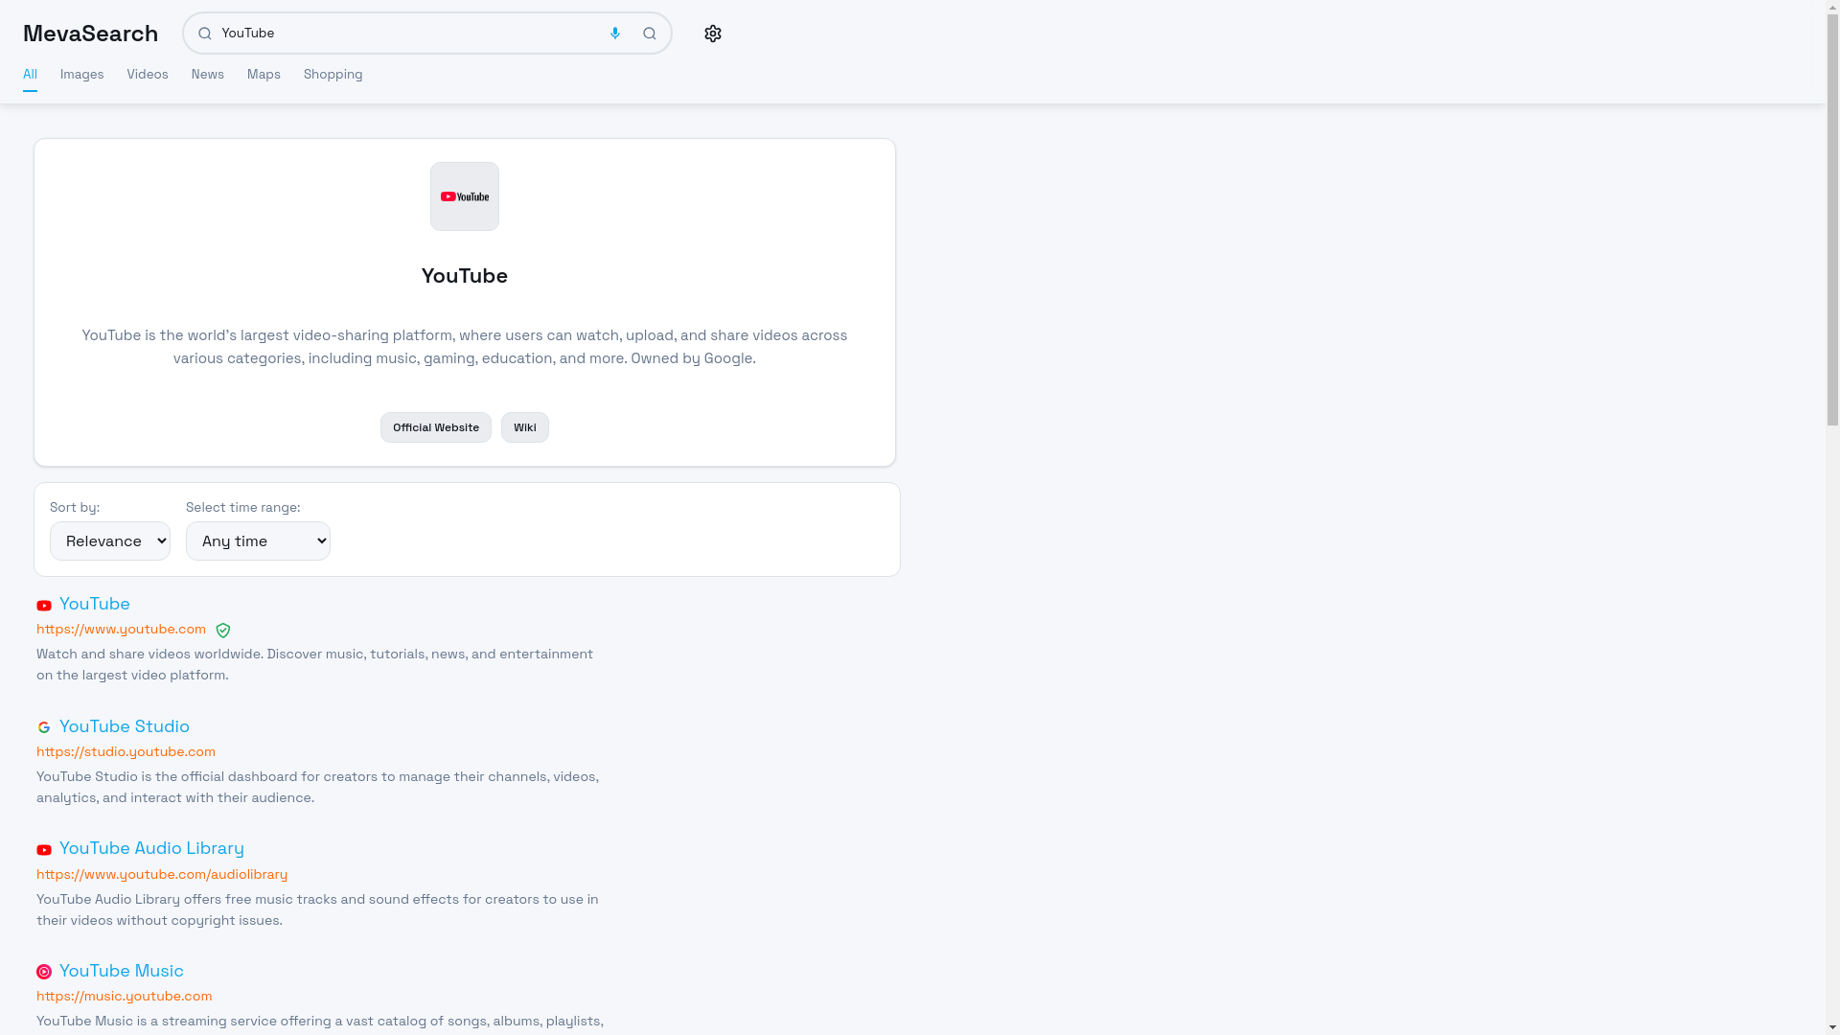Click the verified shield icon next to youtube.com
Viewport: 1840px width, 1035px height.
click(x=223, y=631)
